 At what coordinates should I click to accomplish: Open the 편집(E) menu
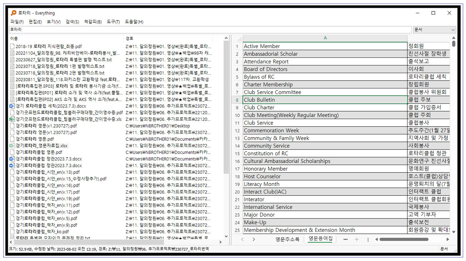(x=35, y=22)
